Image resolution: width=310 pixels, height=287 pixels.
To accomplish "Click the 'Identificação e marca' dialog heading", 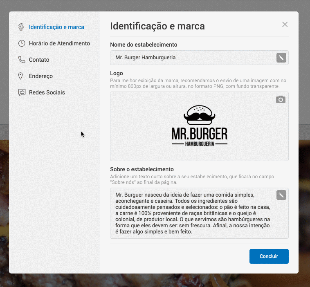I will 157,26.
